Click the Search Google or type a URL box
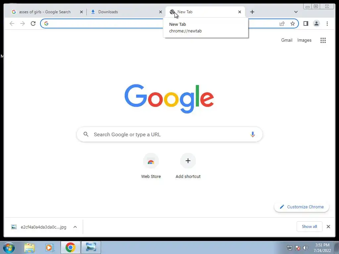 [x=169, y=134]
